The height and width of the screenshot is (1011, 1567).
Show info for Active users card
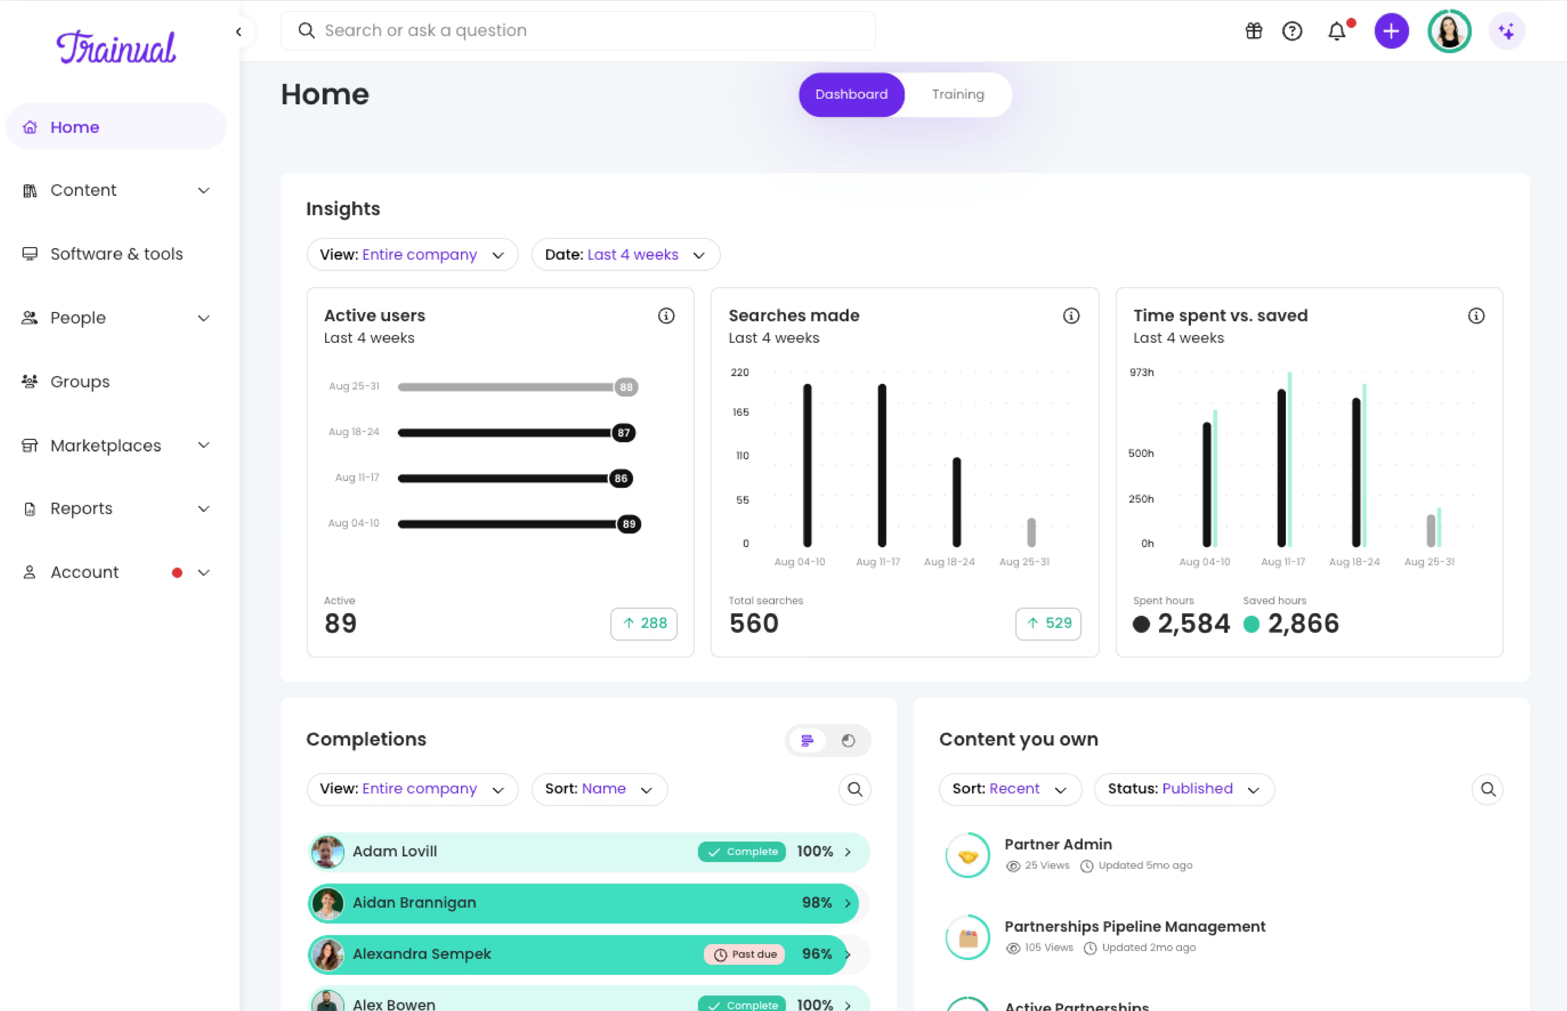pos(666,316)
